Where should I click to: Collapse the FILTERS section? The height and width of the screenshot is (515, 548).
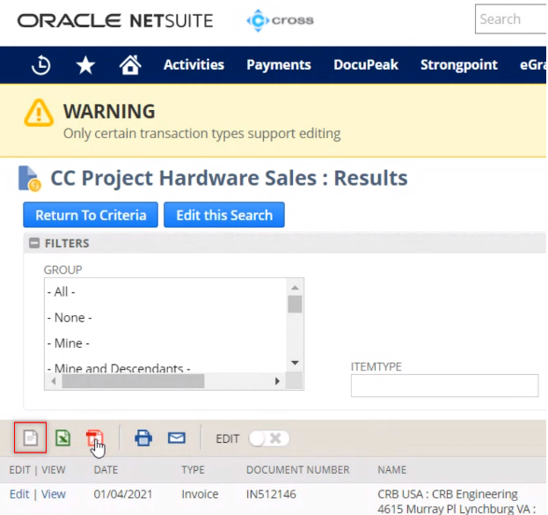pyautogui.click(x=34, y=243)
